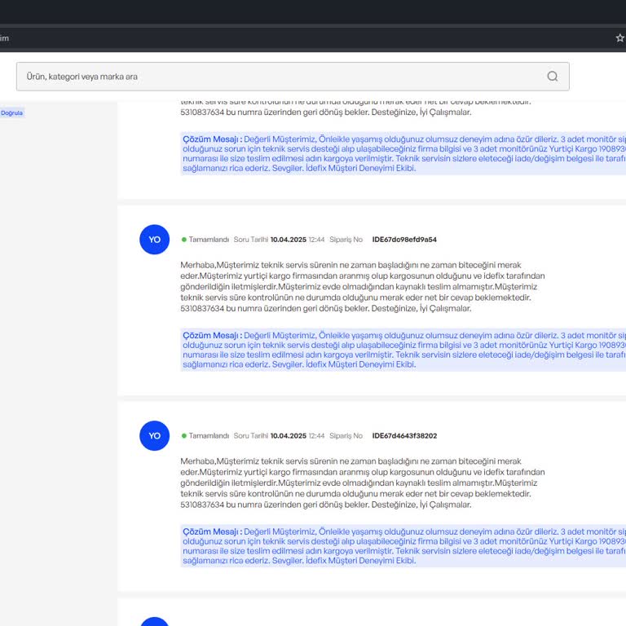The height and width of the screenshot is (626, 626).
Task: Click the partially visible avatar at page bottom
Action: [155, 622]
